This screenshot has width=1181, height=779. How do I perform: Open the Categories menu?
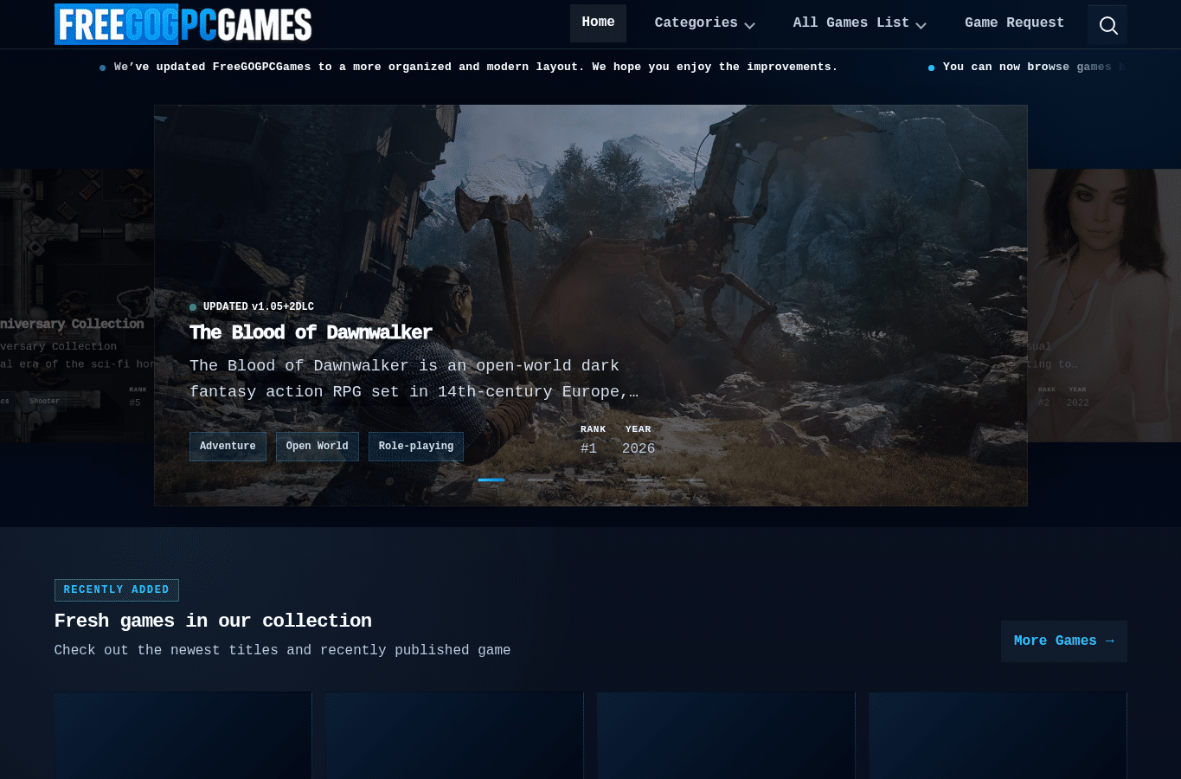point(704,23)
